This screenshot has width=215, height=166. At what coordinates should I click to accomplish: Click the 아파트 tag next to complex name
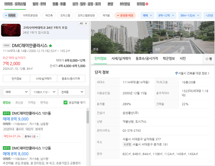[7, 45]
